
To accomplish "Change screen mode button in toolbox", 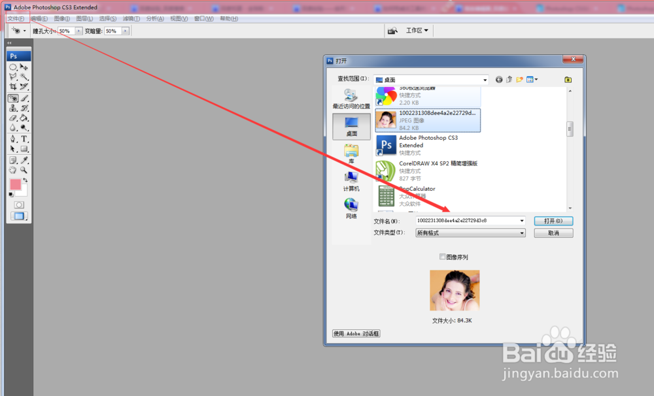I will (19, 216).
